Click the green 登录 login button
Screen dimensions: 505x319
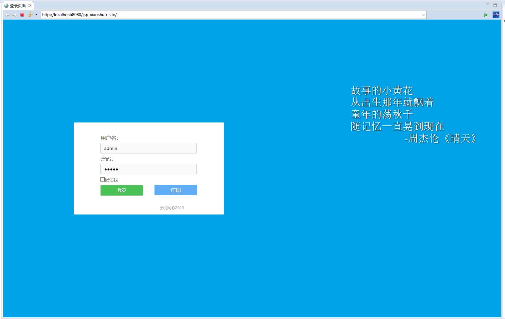(x=121, y=190)
